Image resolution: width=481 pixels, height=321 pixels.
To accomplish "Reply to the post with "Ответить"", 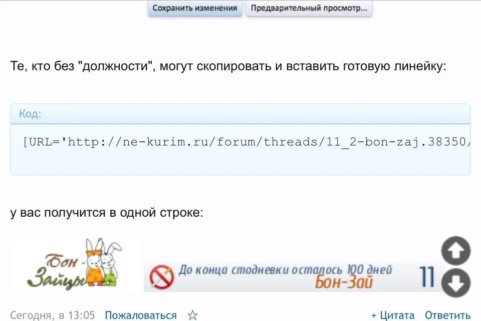I will coord(447,315).
